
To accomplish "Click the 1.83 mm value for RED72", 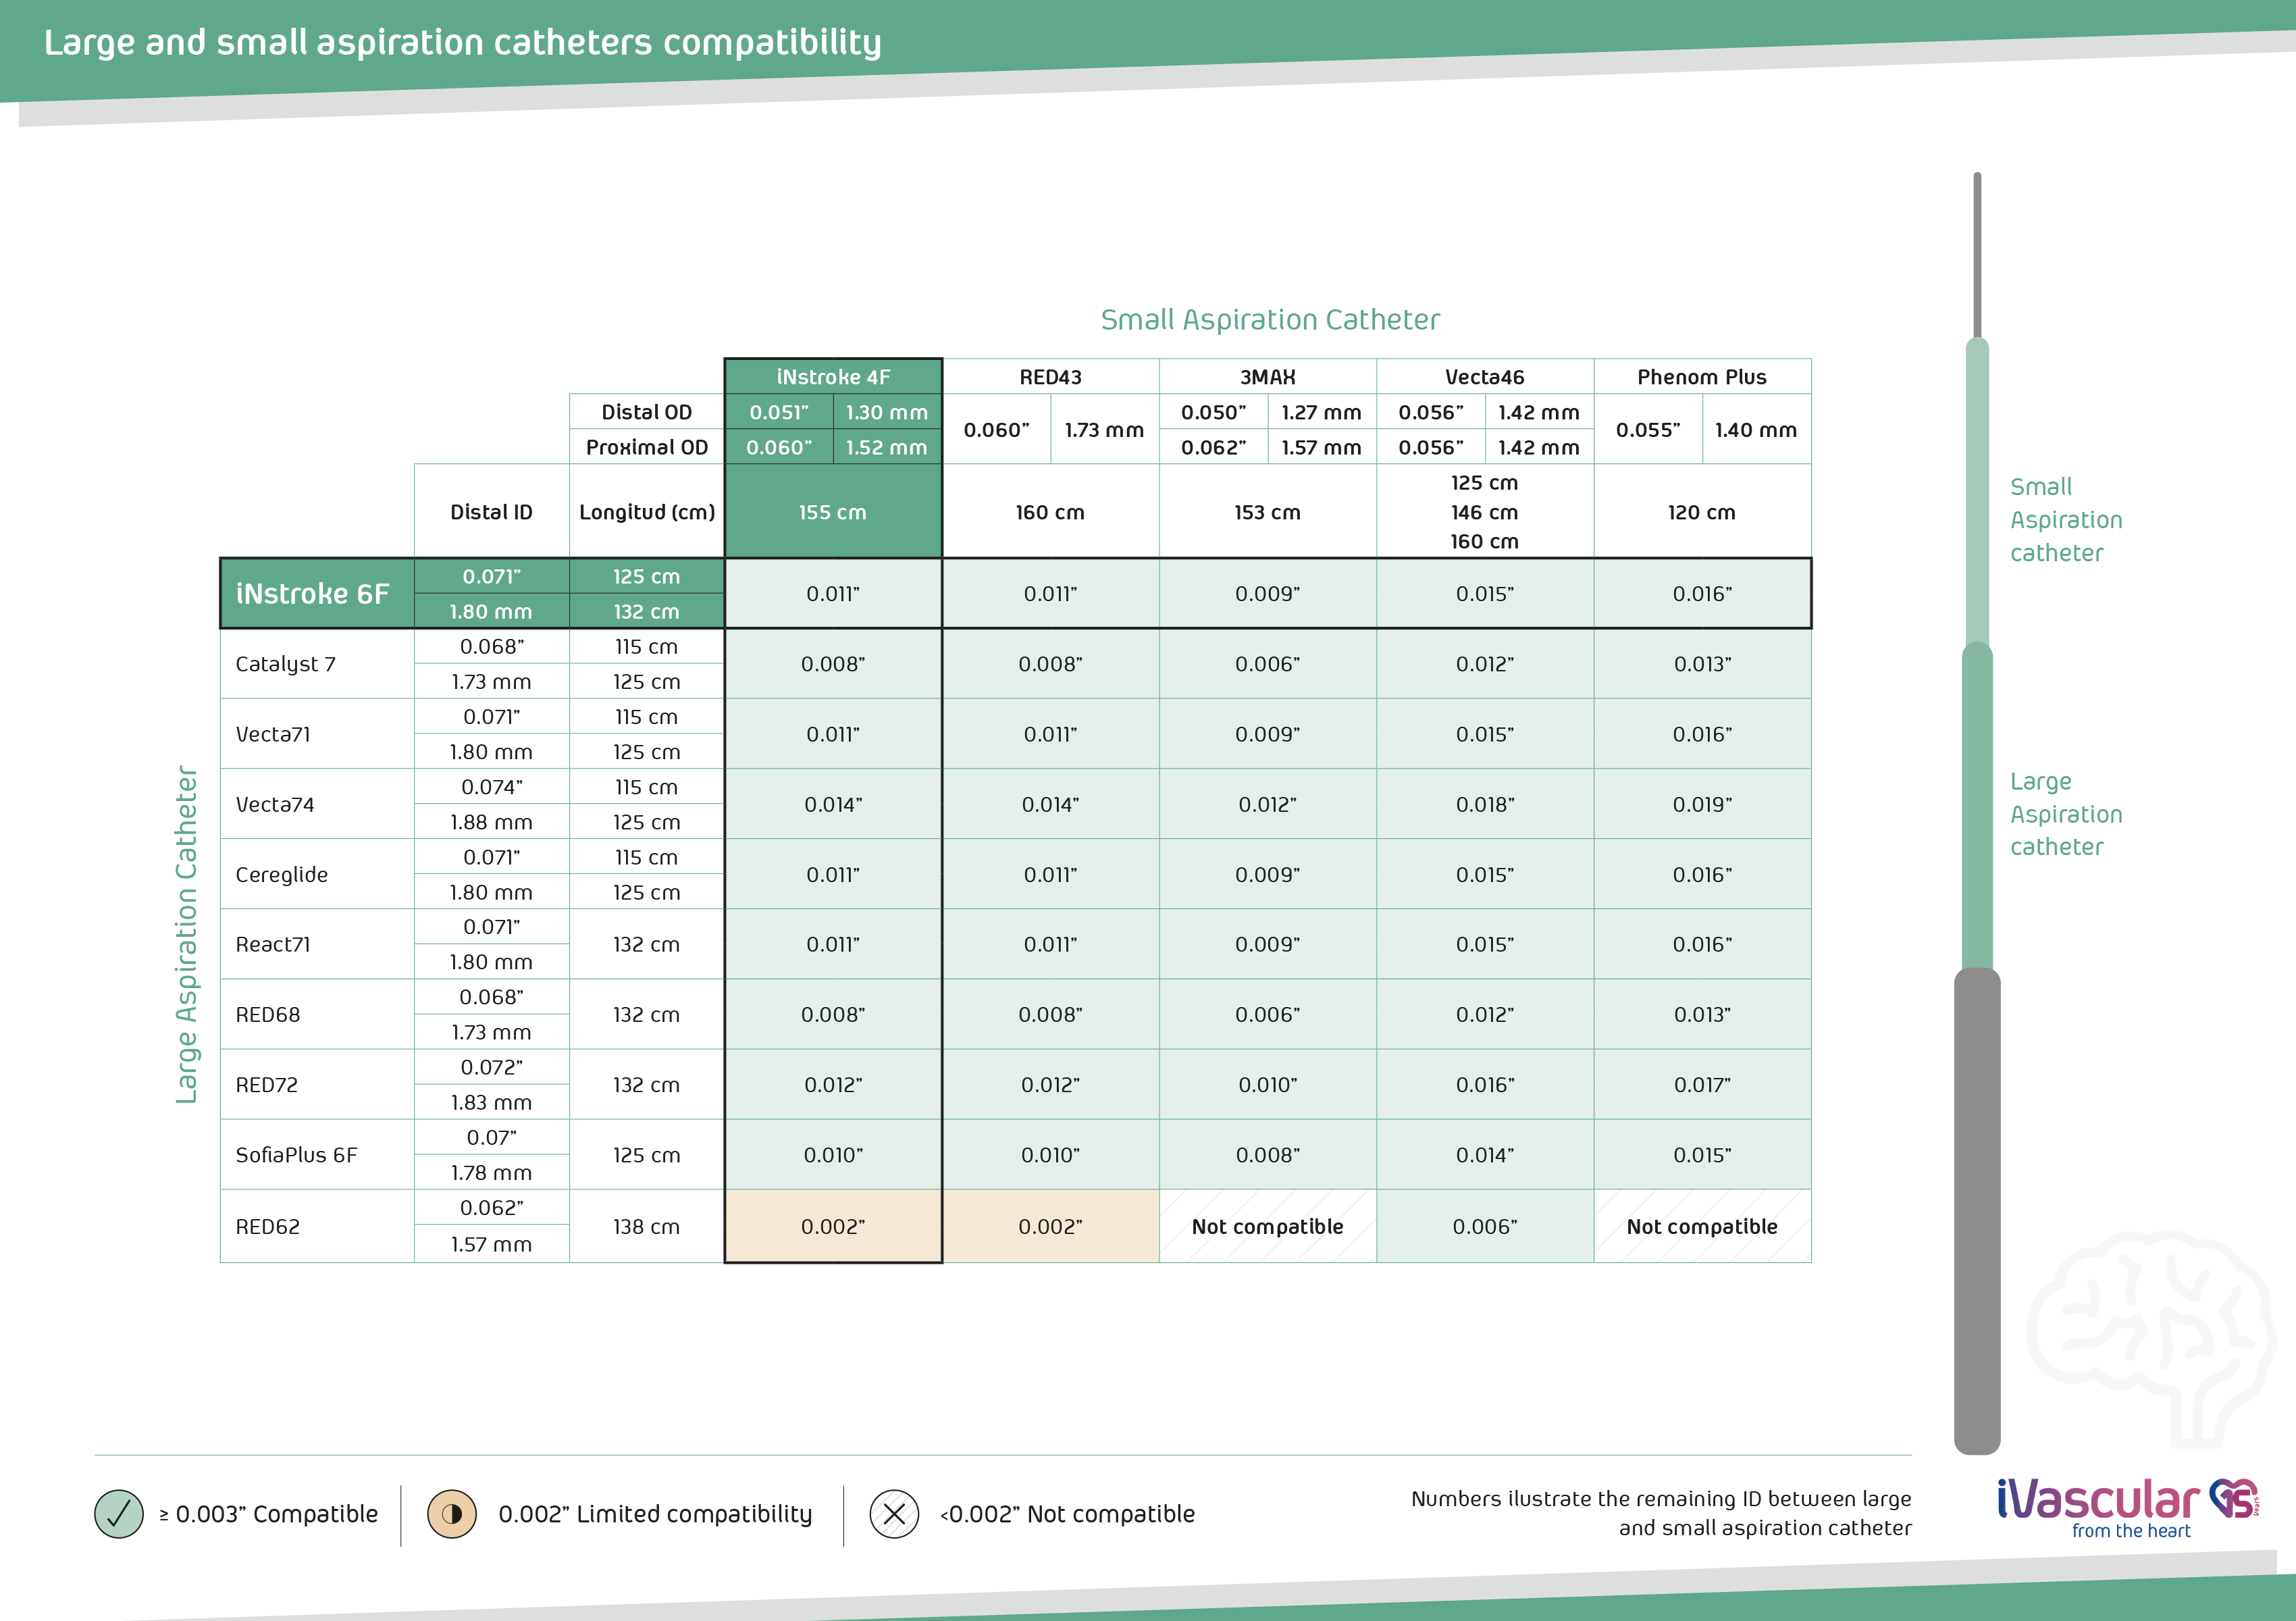I will pos(491,1102).
